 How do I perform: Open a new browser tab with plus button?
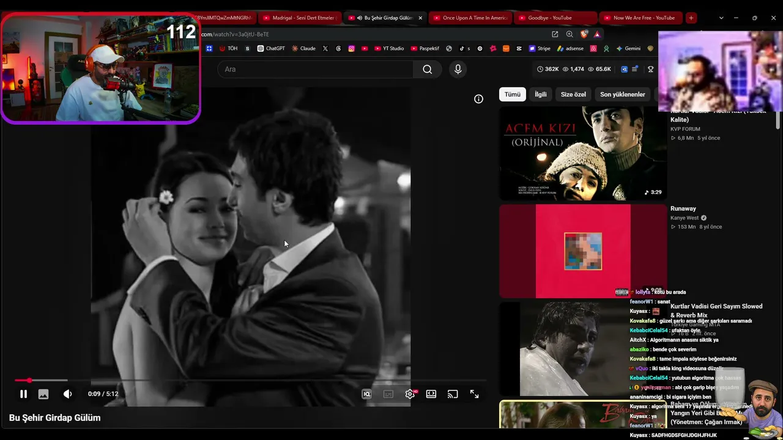coord(691,18)
